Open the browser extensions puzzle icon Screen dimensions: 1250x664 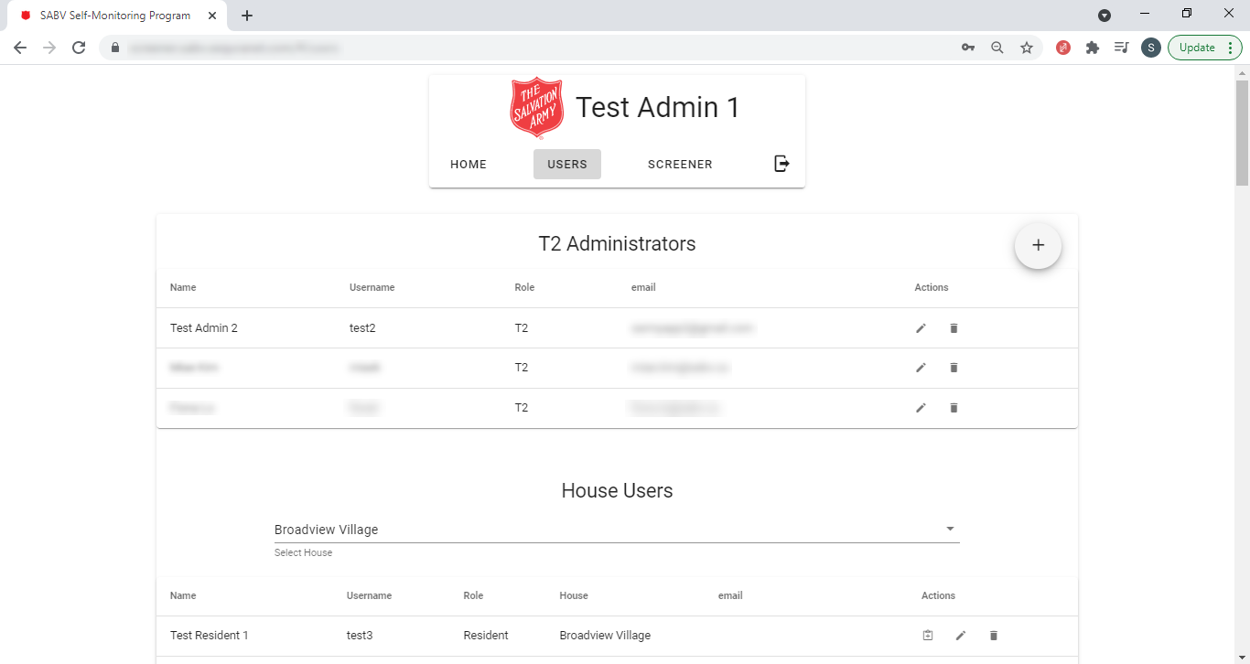pyautogui.click(x=1093, y=48)
